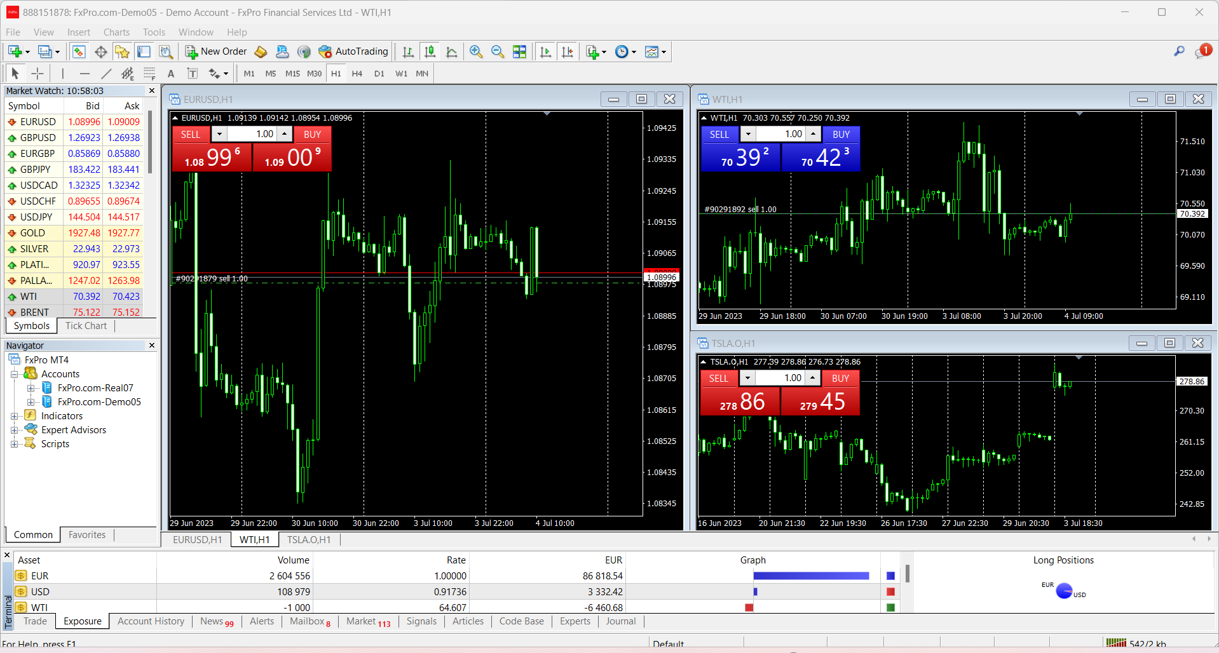Viewport: 1219px width, 653px height.
Task: Switch timeframe to W1
Action: tap(401, 74)
